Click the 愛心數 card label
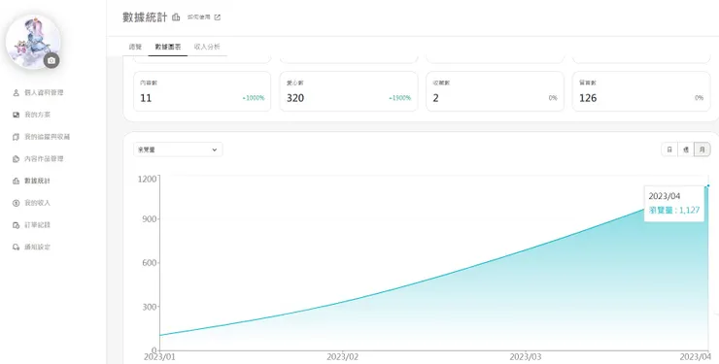Screen dimensions: 719x364 (294, 83)
